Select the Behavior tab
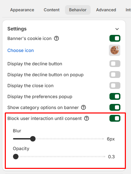Viewport: 131px width, 174px height. coord(78,10)
